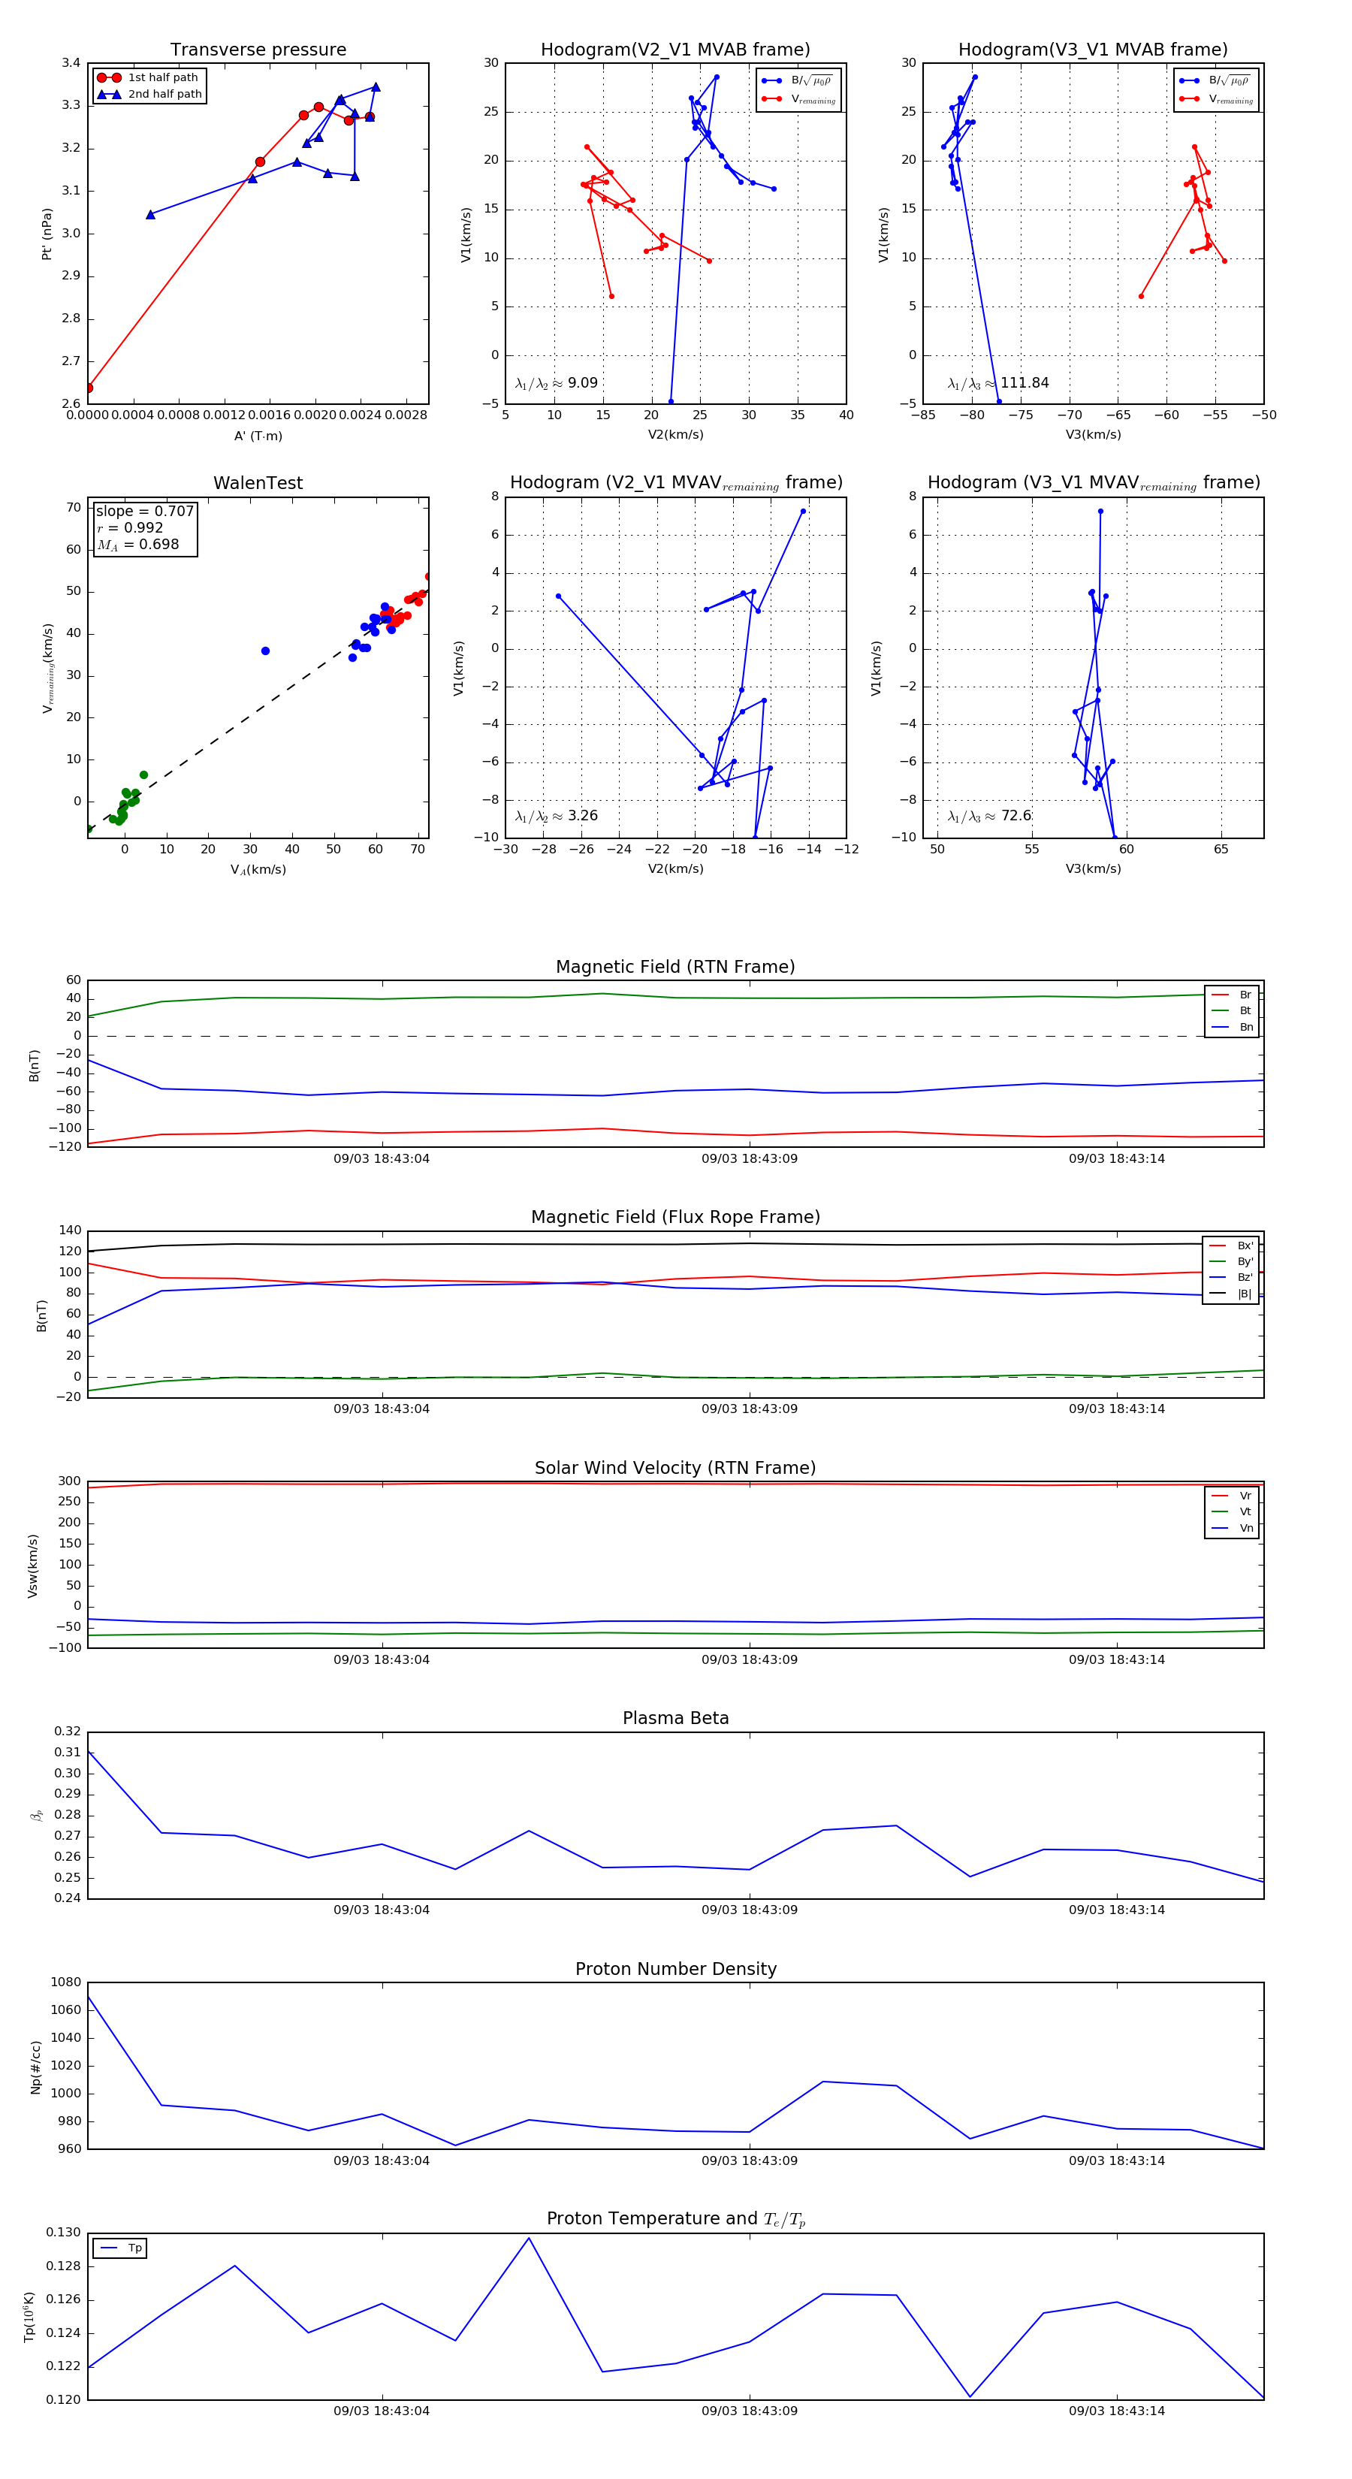Click the 'V_A(km/s)' x-axis label
Viewport: 1352px width, 2479px height.
[258, 870]
